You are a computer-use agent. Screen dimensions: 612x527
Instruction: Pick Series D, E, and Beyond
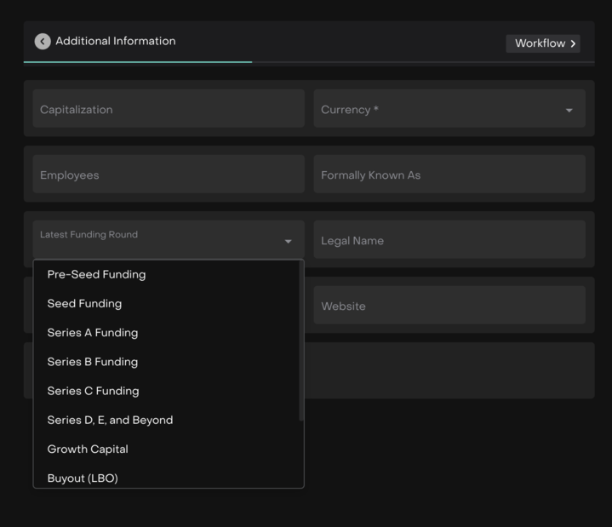click(110, 420)
